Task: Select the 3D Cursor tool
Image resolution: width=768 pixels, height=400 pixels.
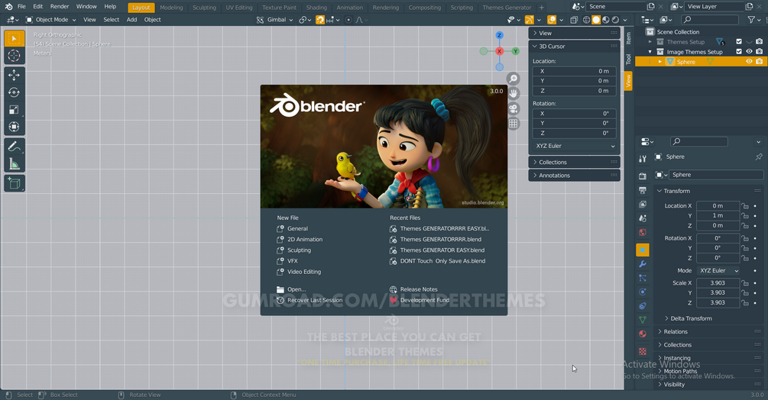Action: (15, 56)
